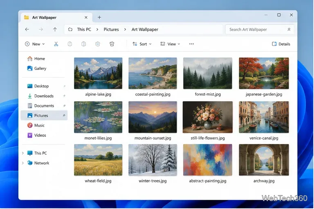Click the file name text winter-trees.jpg
The image size is (314, 209).
(153, 181)
